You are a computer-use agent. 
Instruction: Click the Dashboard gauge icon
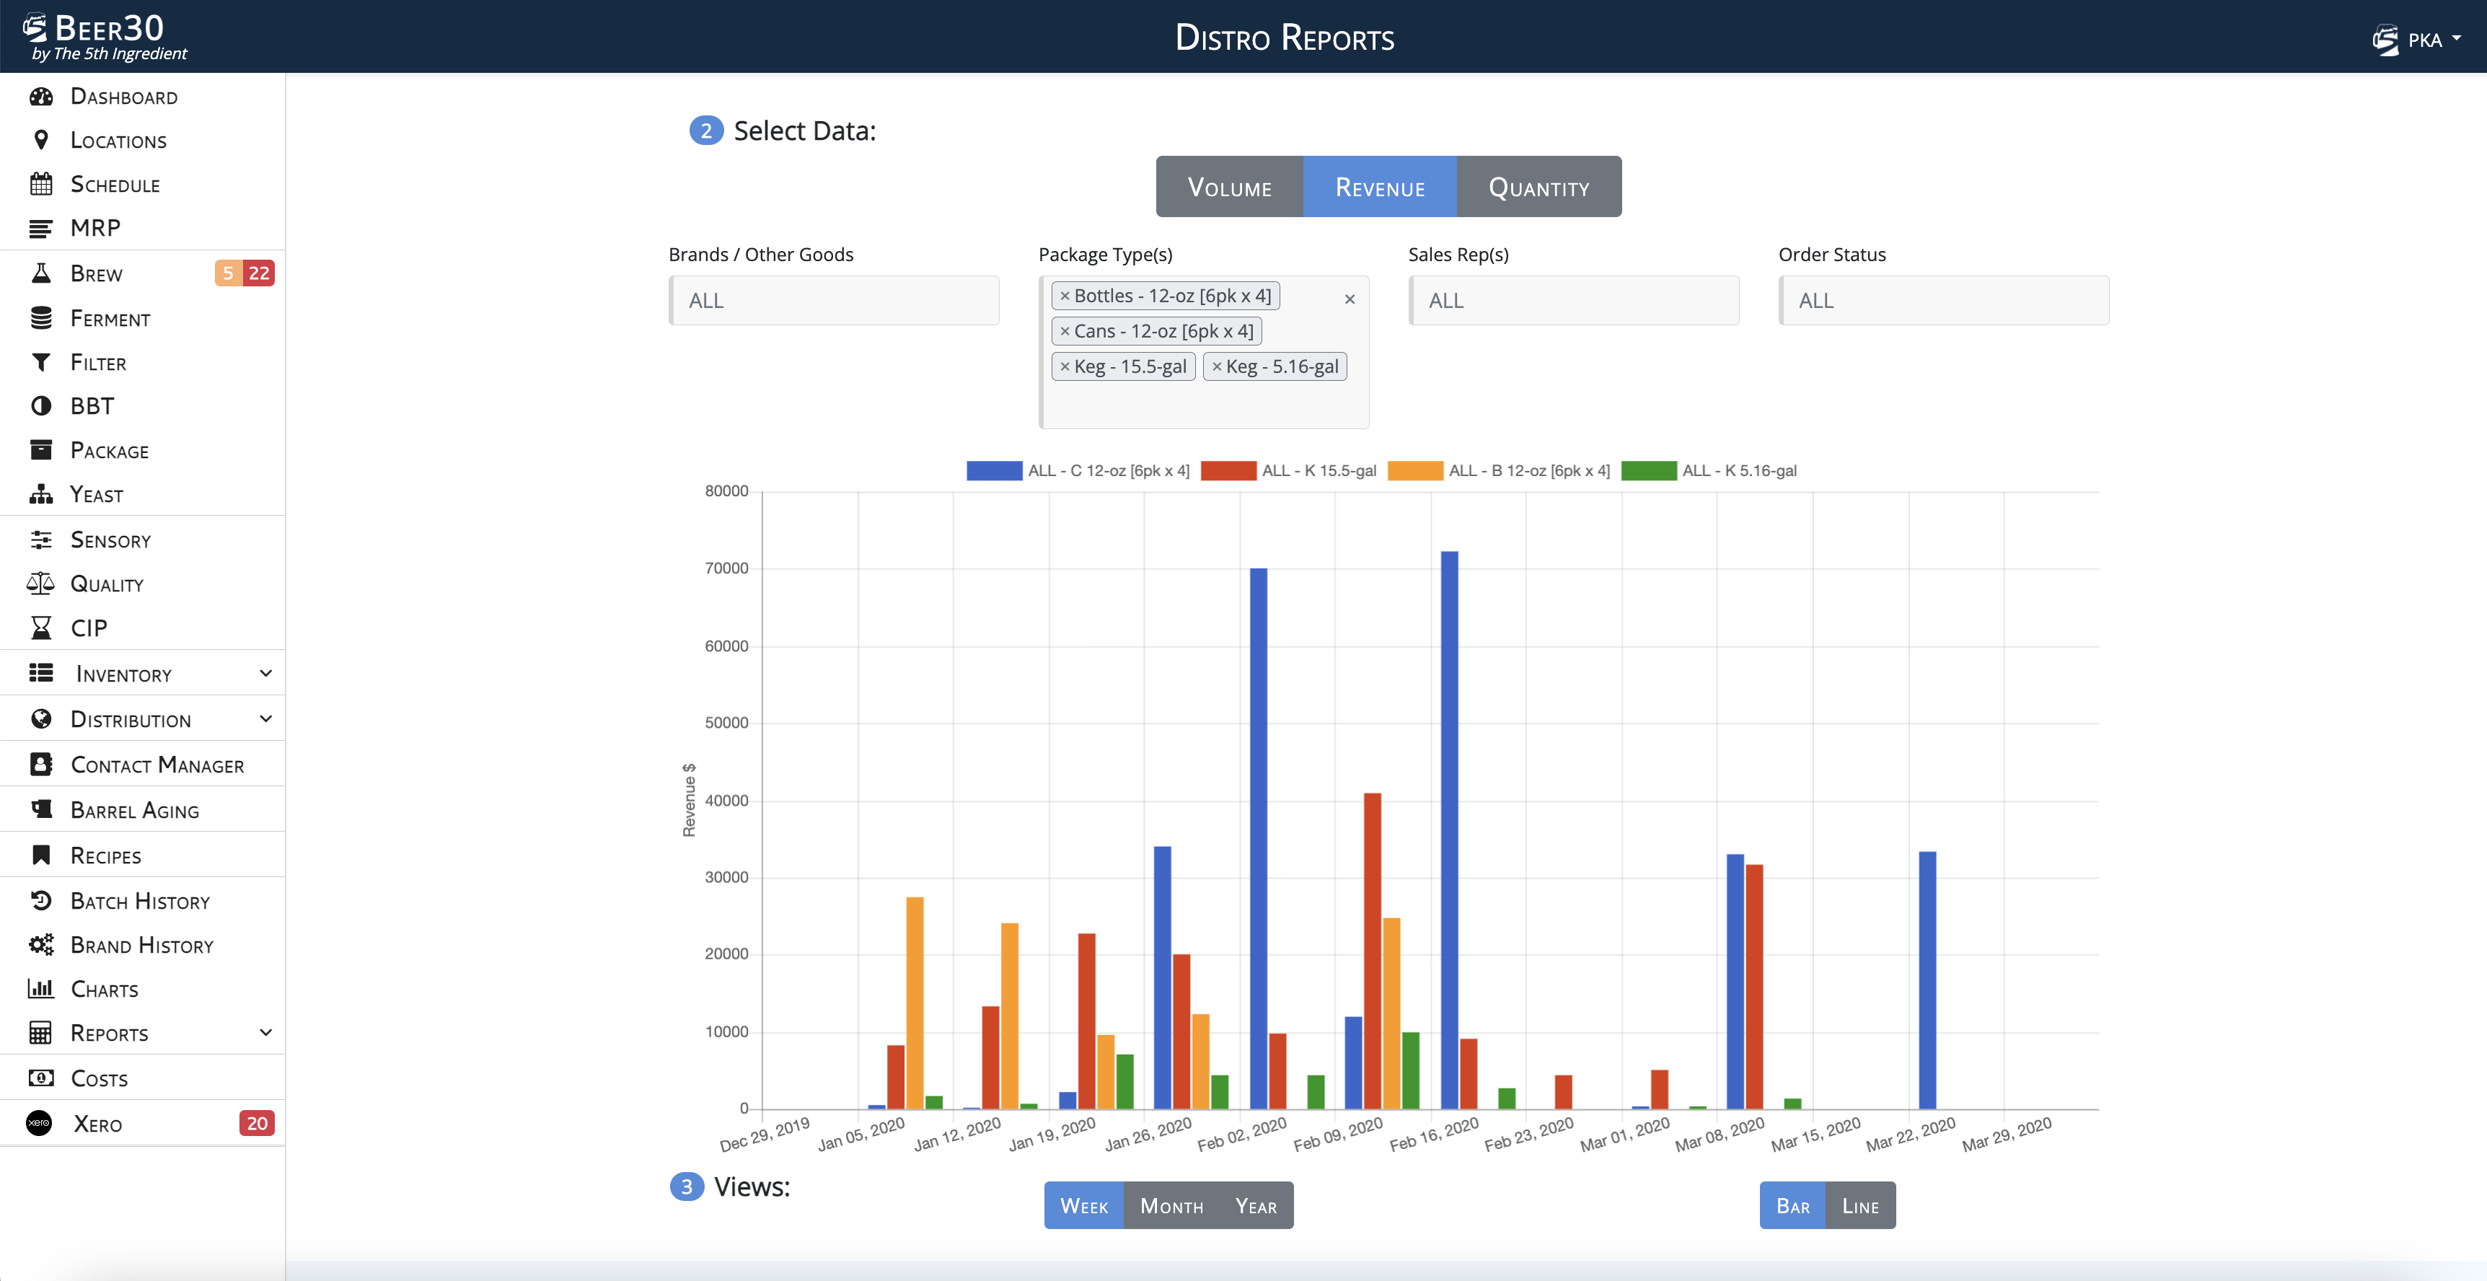pos(40,97)
